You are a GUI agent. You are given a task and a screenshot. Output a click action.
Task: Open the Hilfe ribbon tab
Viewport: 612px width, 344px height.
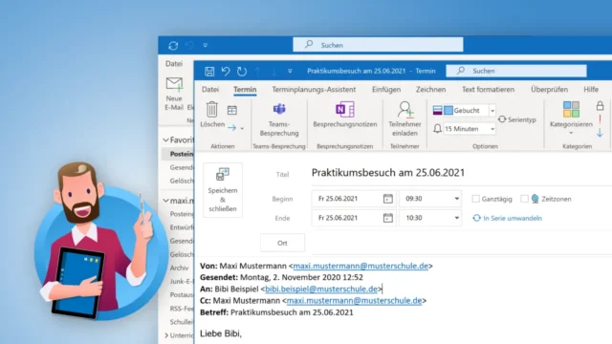click(591, 89)
